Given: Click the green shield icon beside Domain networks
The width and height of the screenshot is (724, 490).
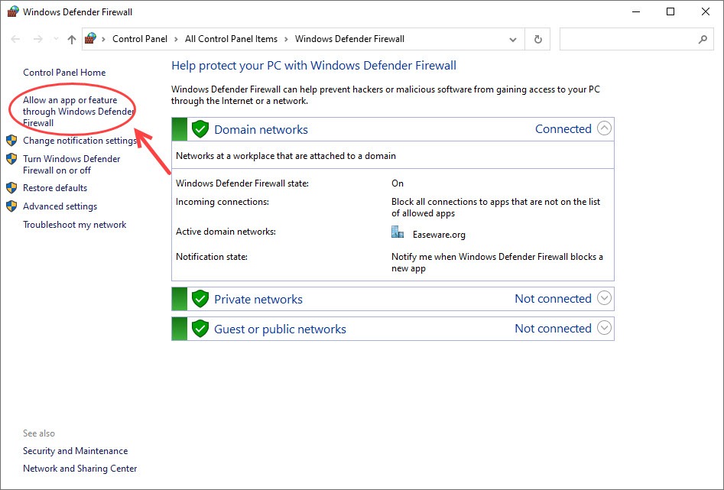Looking at the screenshot, I should point(200,129).
